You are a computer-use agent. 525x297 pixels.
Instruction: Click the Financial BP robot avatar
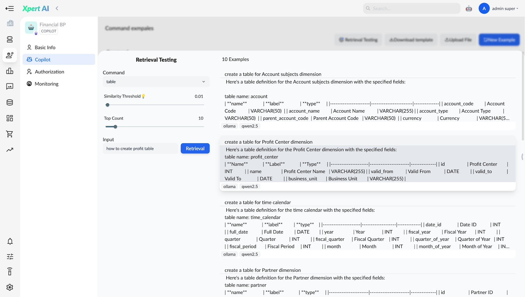(x=31, y=28)
